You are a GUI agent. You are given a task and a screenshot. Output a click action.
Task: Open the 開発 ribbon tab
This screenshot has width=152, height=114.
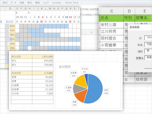coord(37,3)
